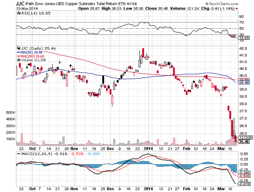Image resolution: width=254 pixels, height=192 pixels.
Task: Click the blue line swatch for MA(50)
Action: pyautogui.click(x=19, y=52)
